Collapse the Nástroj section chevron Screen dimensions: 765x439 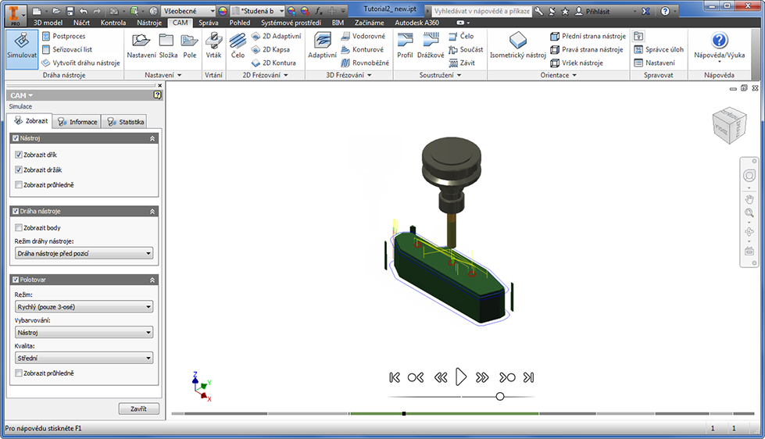pos(152,138)
